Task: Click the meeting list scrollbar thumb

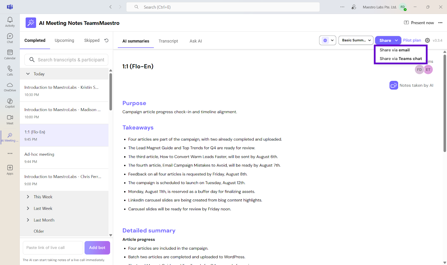Action: (x=111, y=92)
